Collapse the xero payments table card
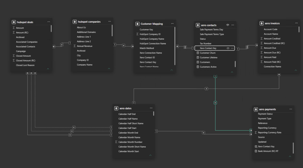The height and width of the screenshot is (168, 303). click(x=290, y=156)
